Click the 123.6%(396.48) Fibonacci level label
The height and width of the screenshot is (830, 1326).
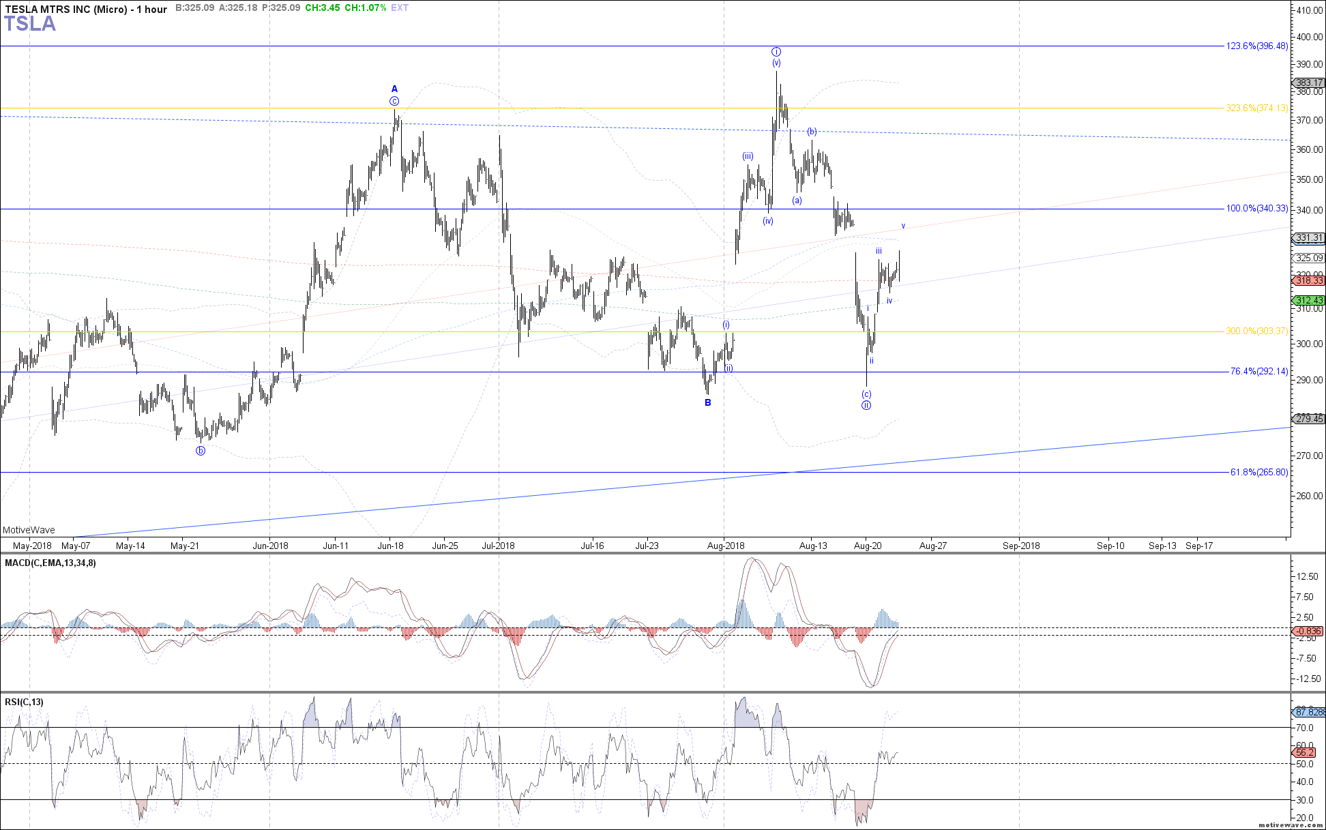1257,46
